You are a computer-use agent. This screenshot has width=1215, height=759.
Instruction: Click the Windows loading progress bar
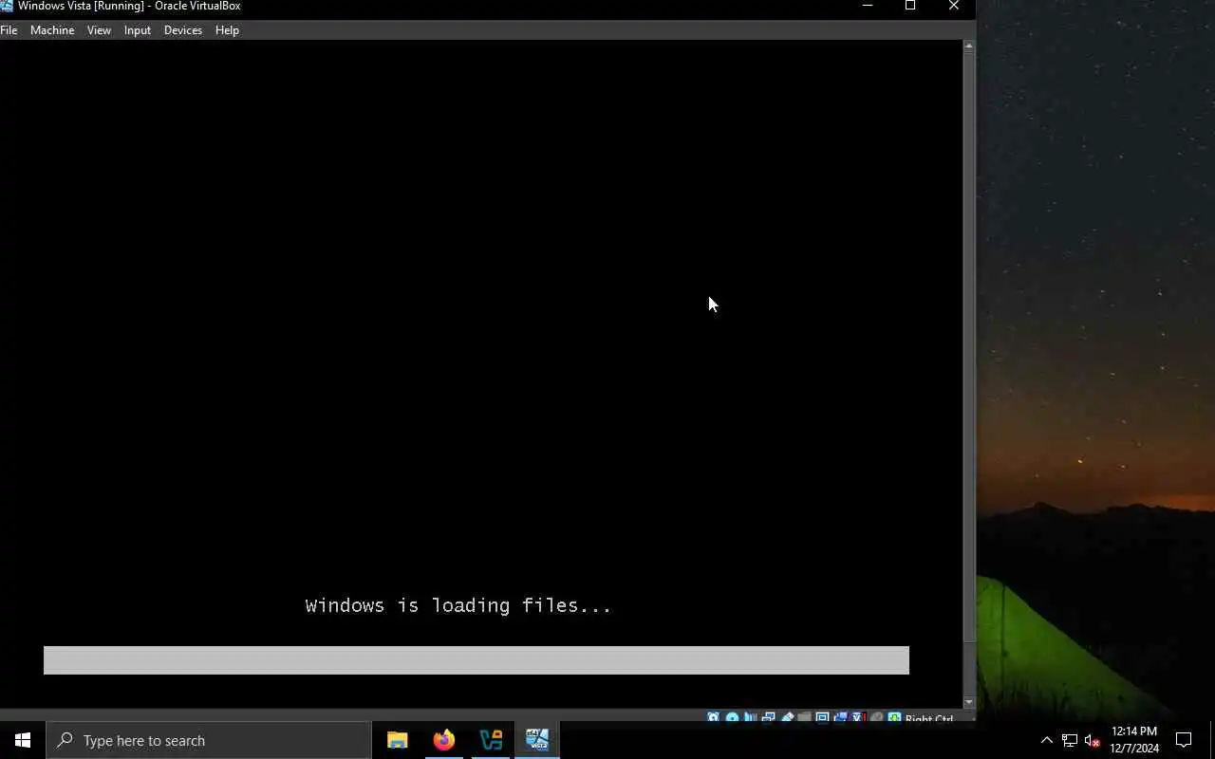coord(477,660)
